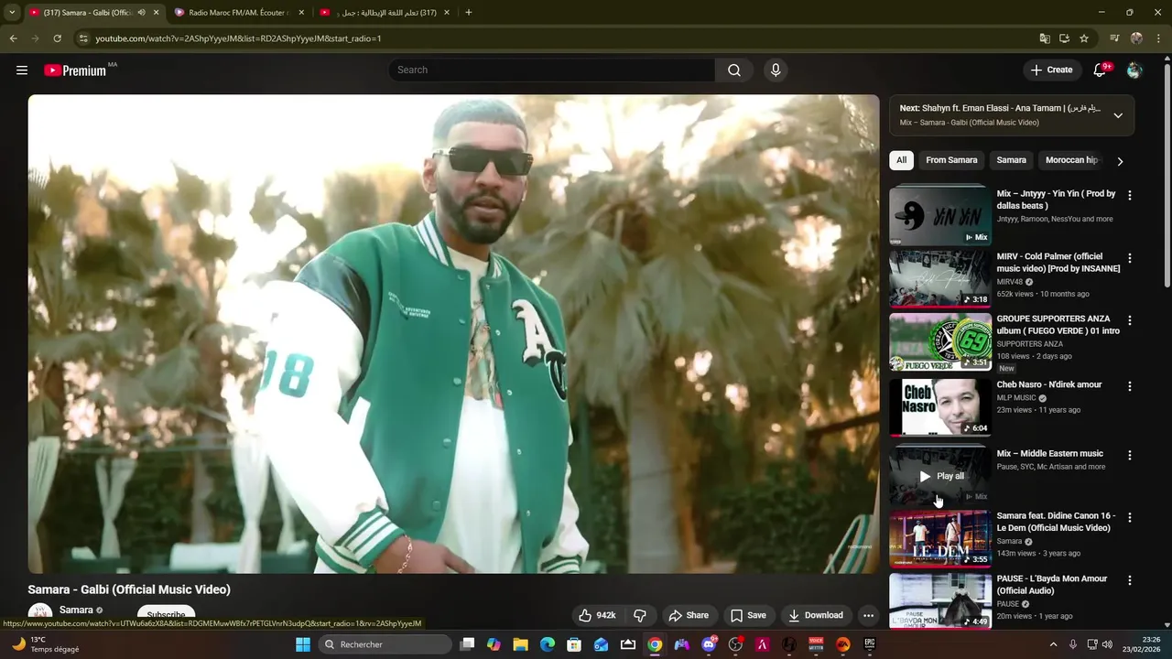Open Discord from taskbar

[709, 644]
